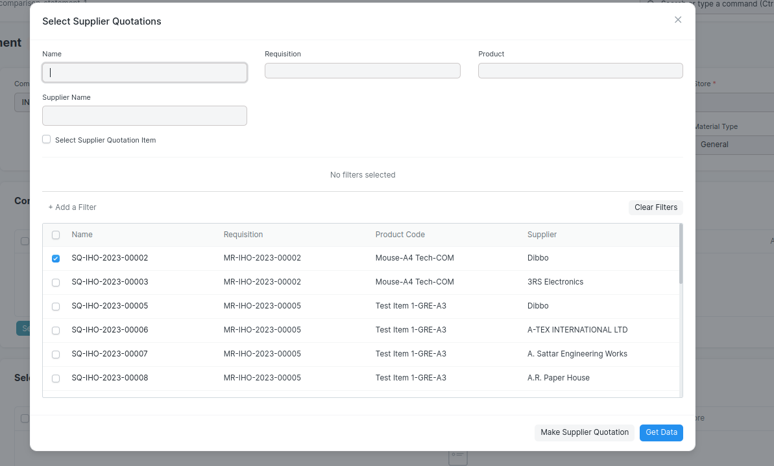Click supplier A.R. Paper House
The width and height of the screenshot is (774, 466).
click(x=559, y=378)
